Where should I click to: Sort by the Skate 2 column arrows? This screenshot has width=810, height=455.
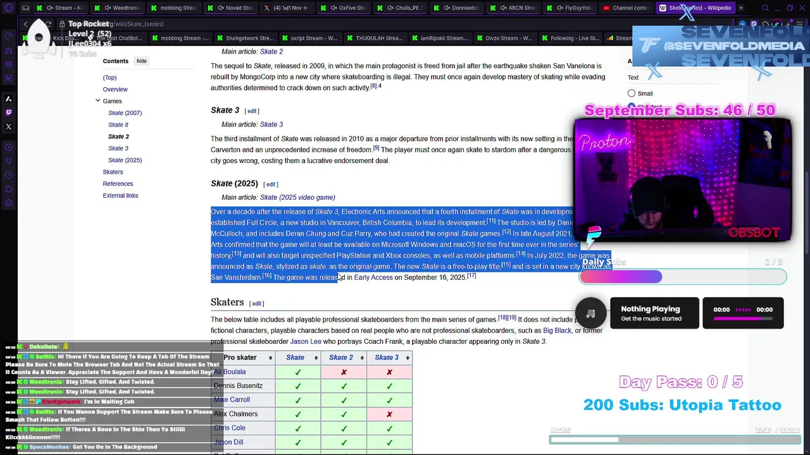361,358
